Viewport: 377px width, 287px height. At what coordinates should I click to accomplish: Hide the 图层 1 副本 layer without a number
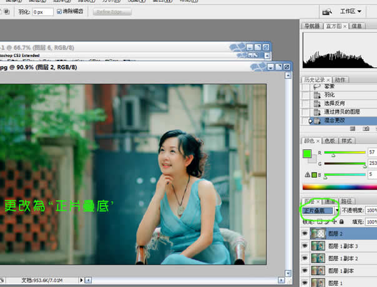click(305, 270)
